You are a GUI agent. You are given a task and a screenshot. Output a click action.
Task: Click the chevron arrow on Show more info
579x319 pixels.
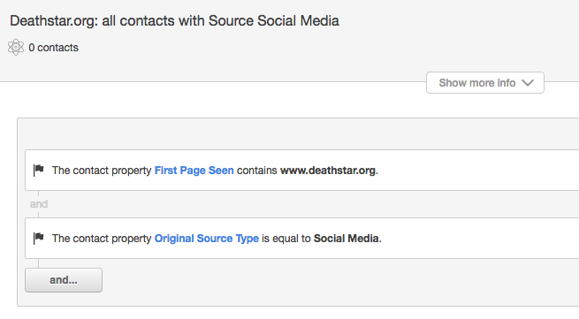coord(528,83)
